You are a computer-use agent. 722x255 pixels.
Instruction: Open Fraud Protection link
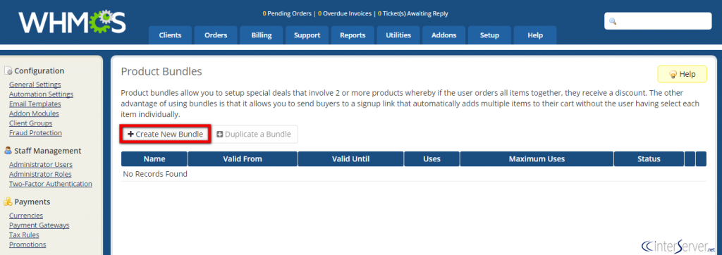pyautogui.click(x=35, y=132)
